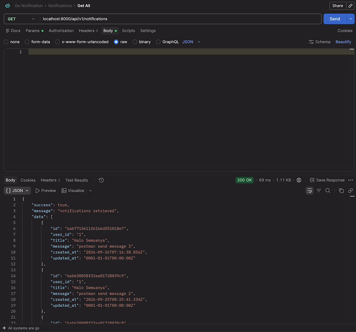Switch to response Cookies tab

(28, 180)
